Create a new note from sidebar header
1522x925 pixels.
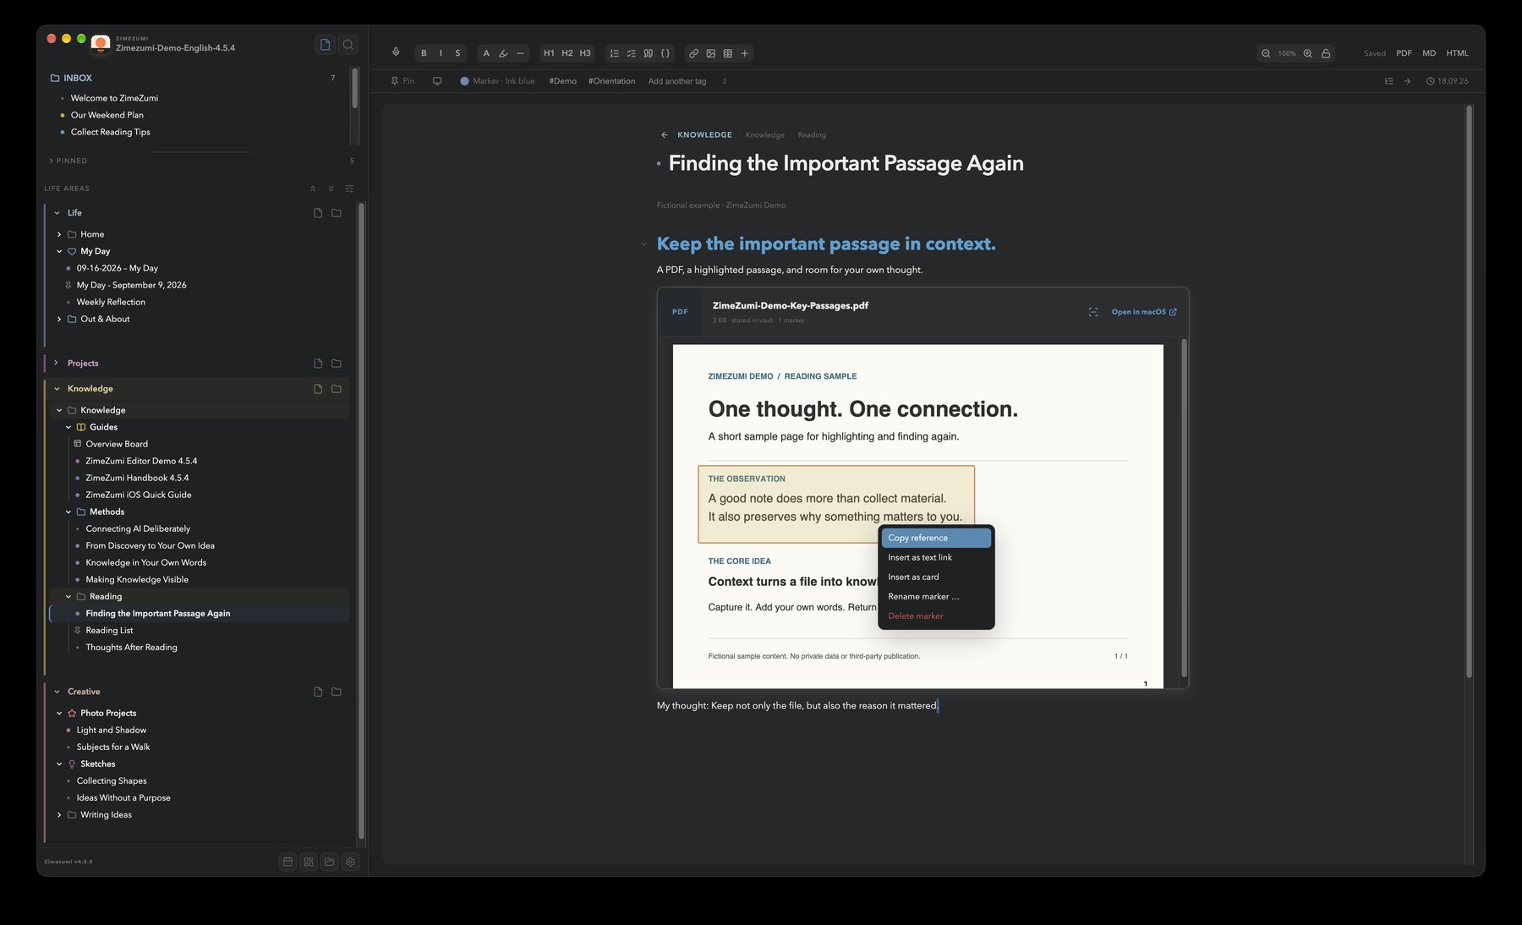point(325,45)
